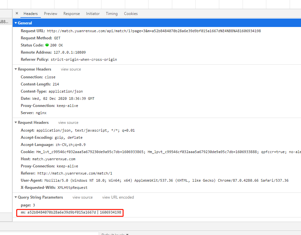Click view source for Query String Parameters
This screenshot has width=301, height=235.
point(82,197)
